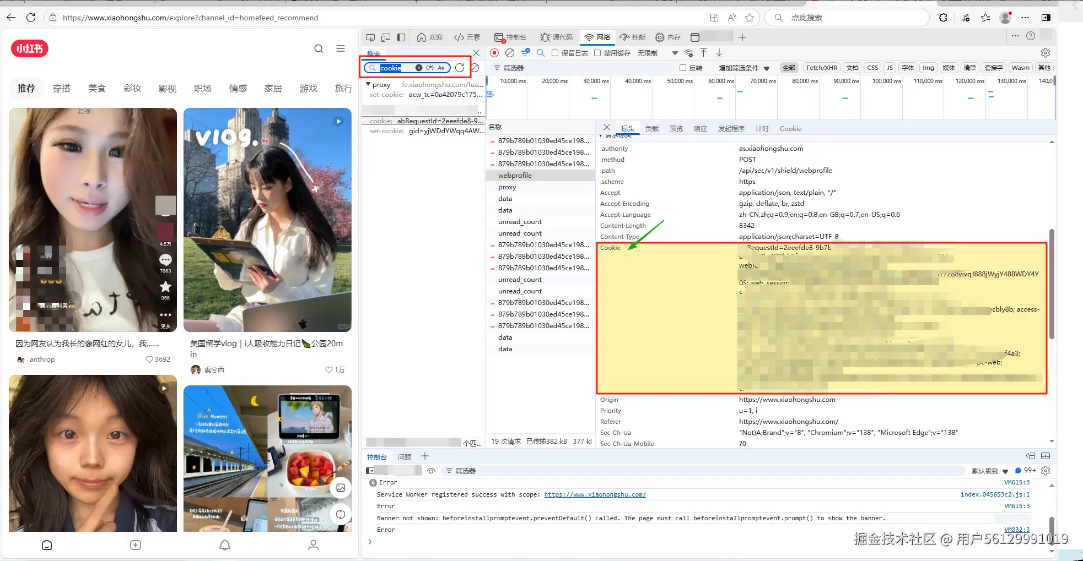Screen dimensions: 1083x561
Task: Open the 负载 request tab
Action: 652,128
